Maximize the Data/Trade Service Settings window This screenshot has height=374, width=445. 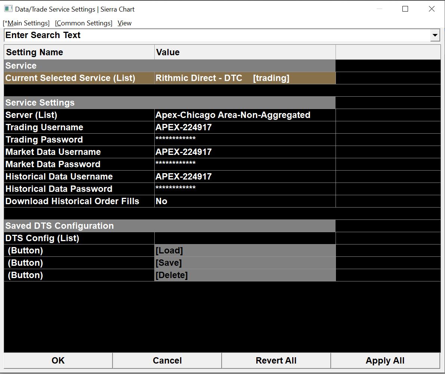pyautogui.click(x=405, y=9)
